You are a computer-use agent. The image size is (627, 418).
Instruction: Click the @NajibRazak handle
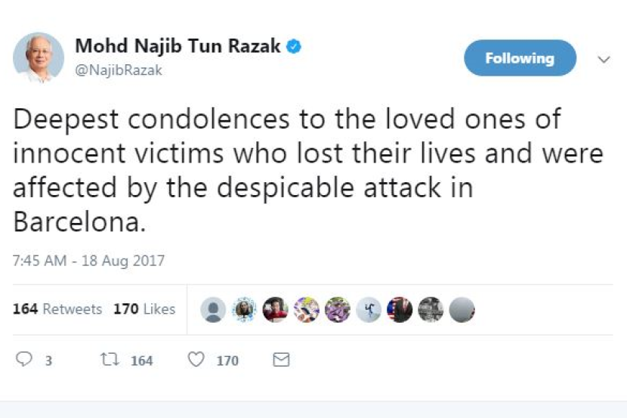pos(118,70)
